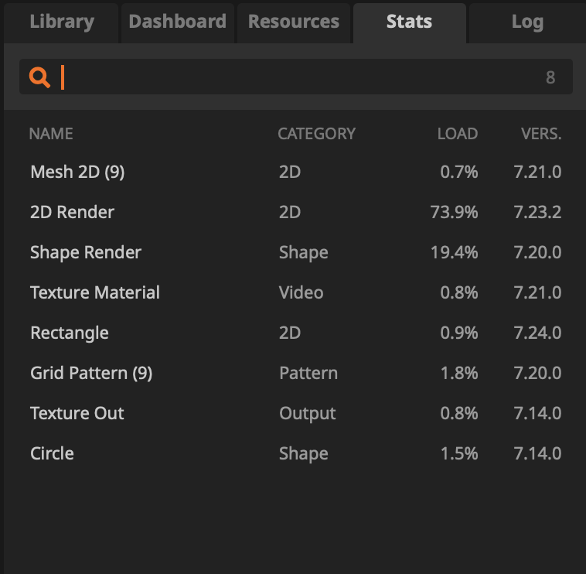
Task: Sort by the NAME column header
Action: pos(51,134)
